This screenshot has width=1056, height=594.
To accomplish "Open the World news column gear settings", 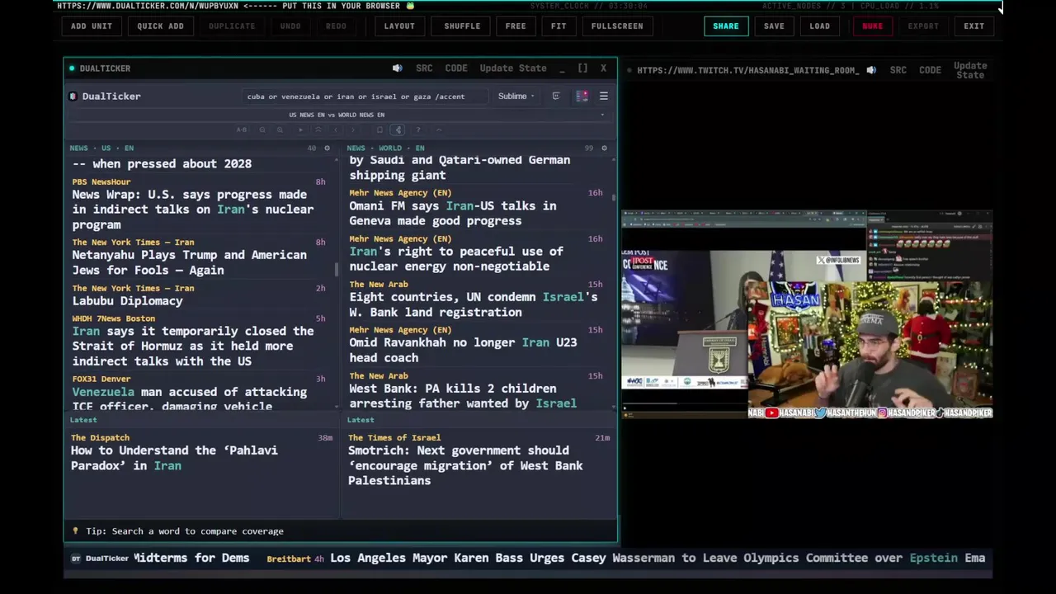I will [x=604, y=148].
